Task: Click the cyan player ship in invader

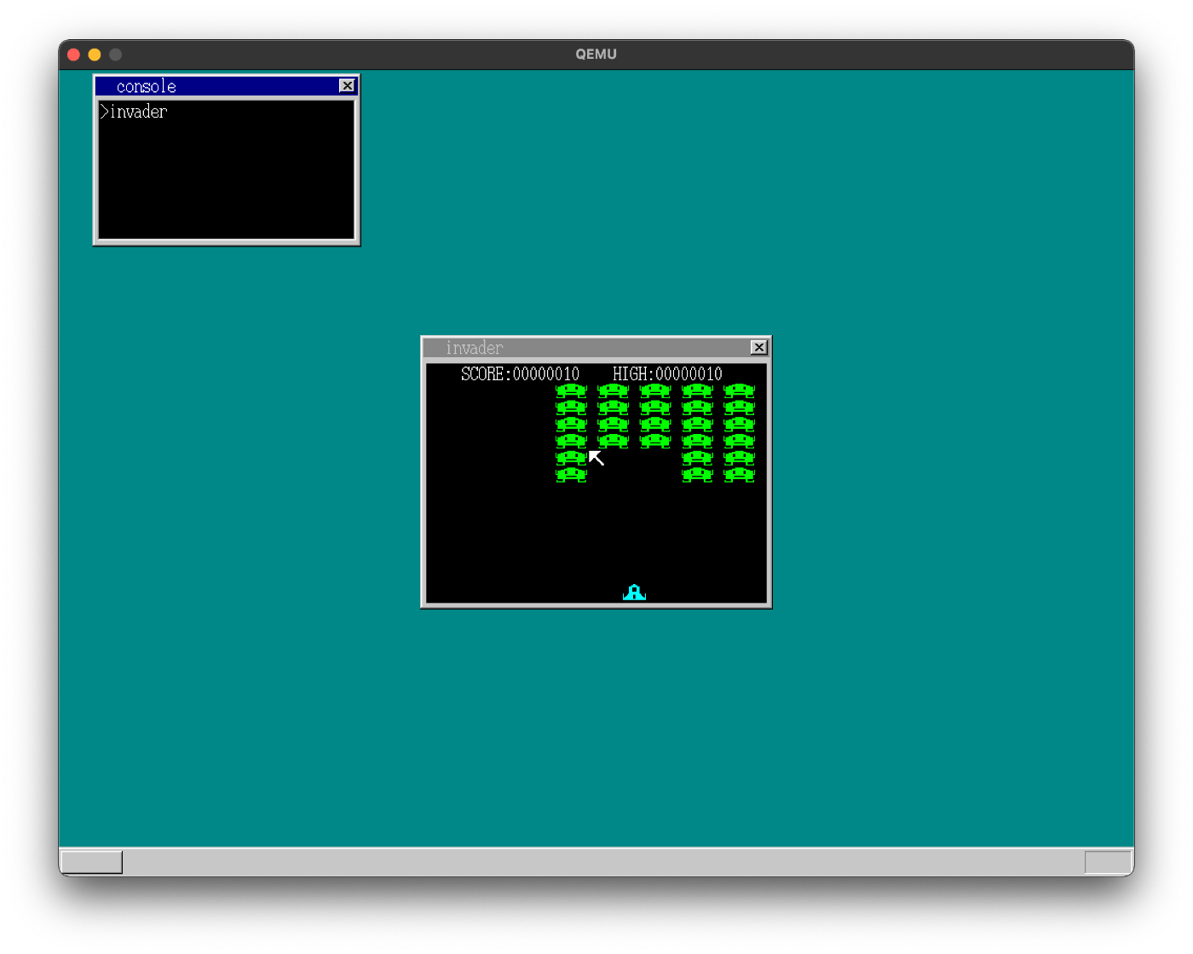Action: (634, 593)
